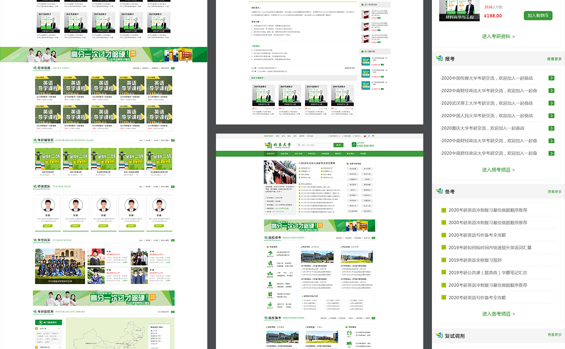This screenshot has height=349, width=565.
Task: Click green arrow icon for 武汉理工大学 item
Action: [x=551, y=103]
